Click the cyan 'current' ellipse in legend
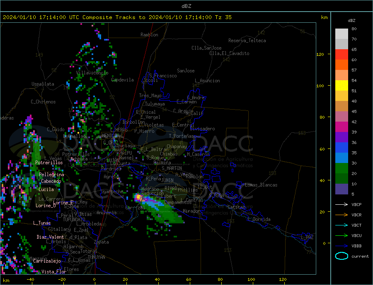 (342, 256)
